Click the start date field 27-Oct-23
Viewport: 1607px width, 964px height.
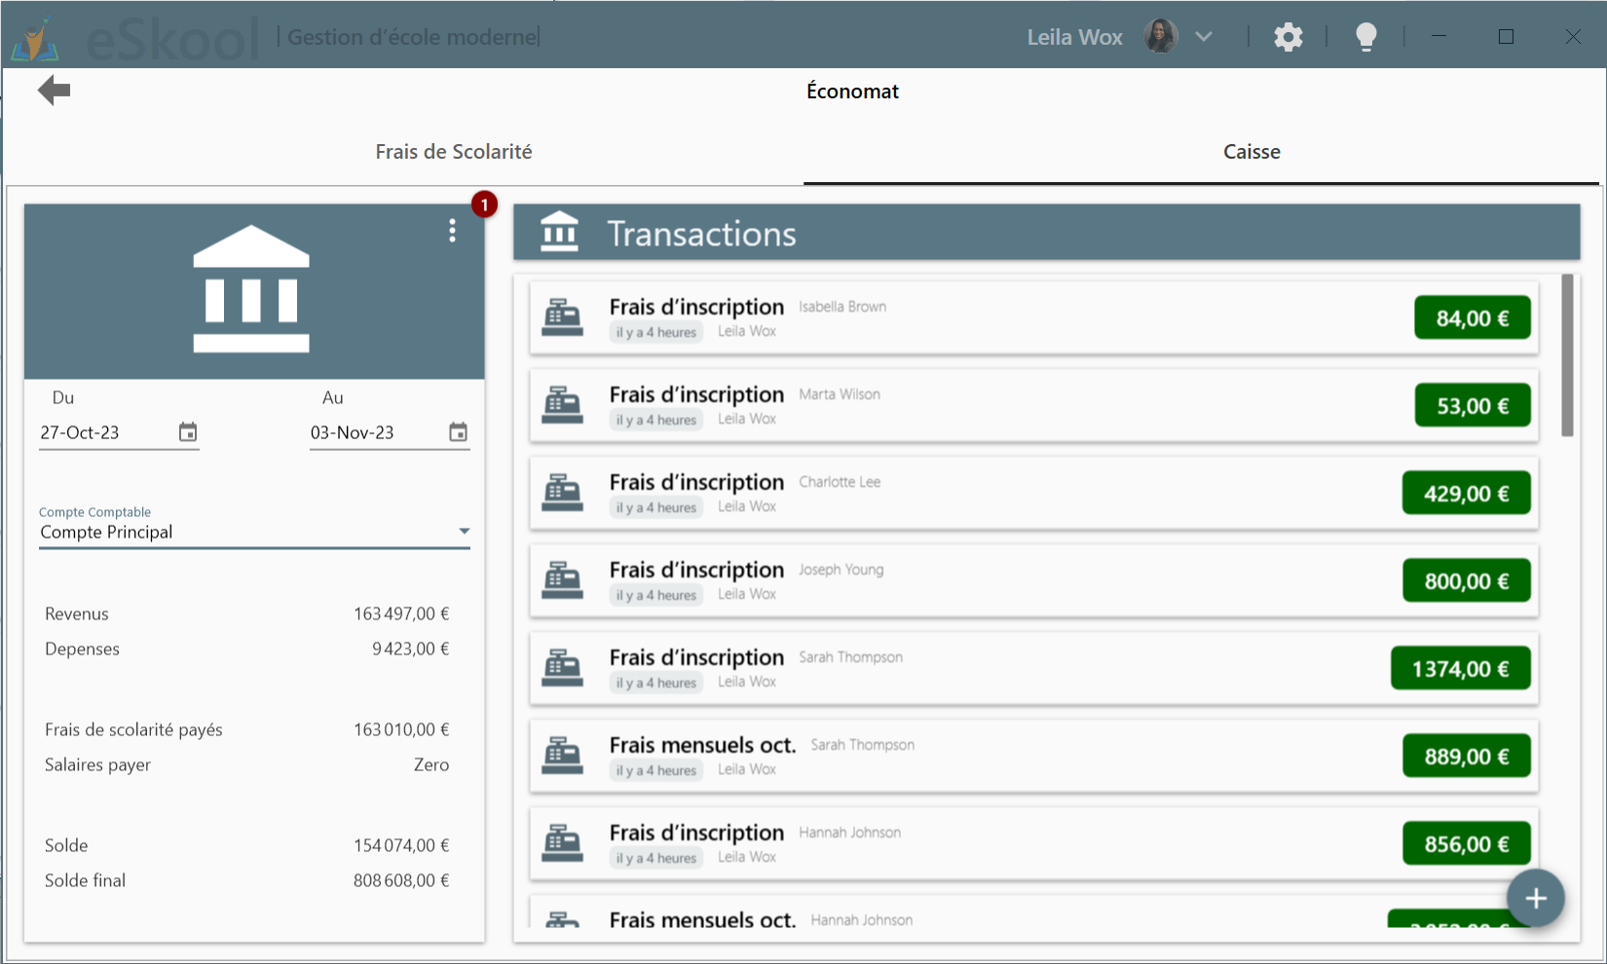(102, 432)
